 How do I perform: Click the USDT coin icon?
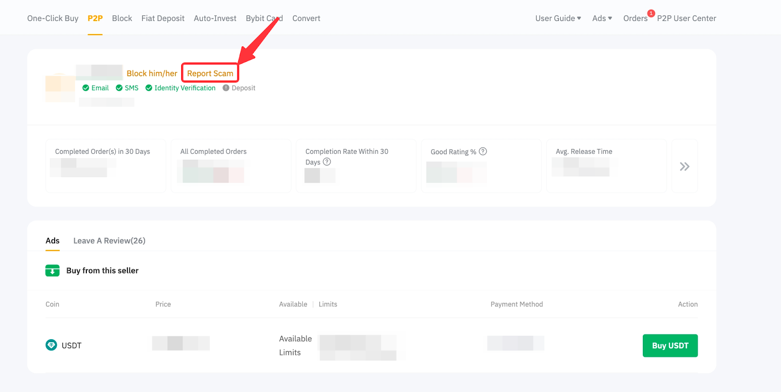click(x=51, y=345)
